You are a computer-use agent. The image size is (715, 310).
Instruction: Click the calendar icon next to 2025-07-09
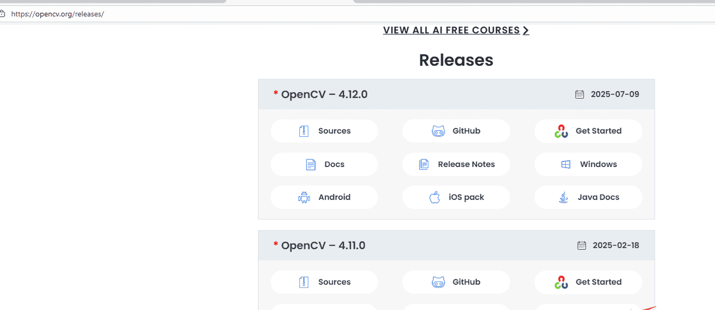pos(580,94)
